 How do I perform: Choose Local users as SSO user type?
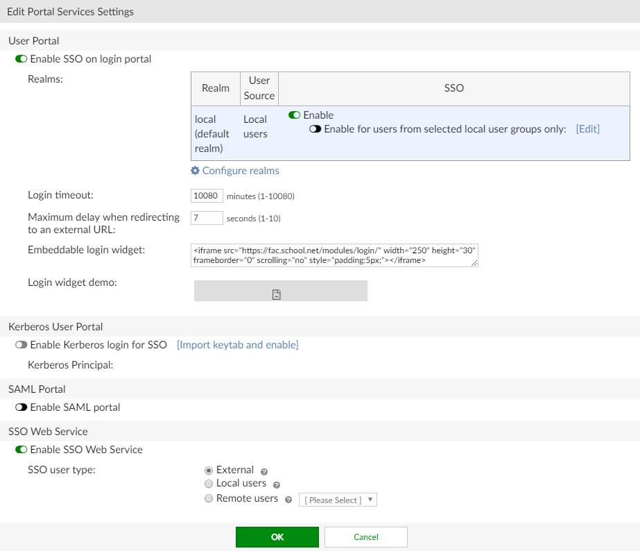(208, 484)
